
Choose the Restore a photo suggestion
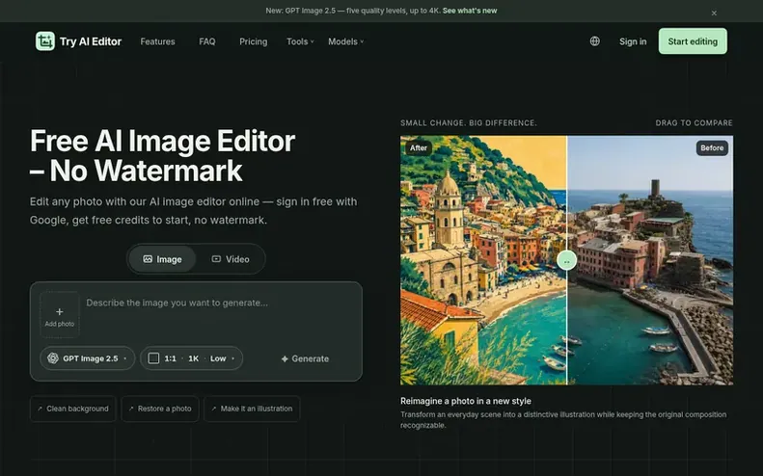160,409
